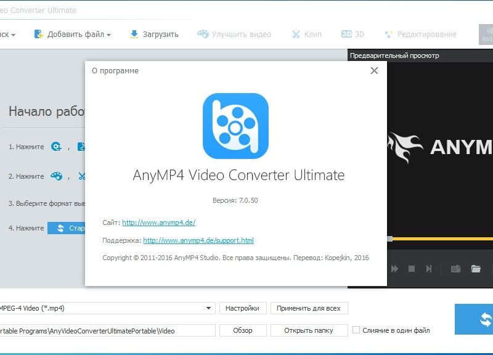Click the output folder path field
Viewport: 493px width, 355px height.
click(x=107, y=330)
